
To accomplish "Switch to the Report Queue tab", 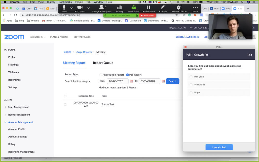I will (103, 63).
